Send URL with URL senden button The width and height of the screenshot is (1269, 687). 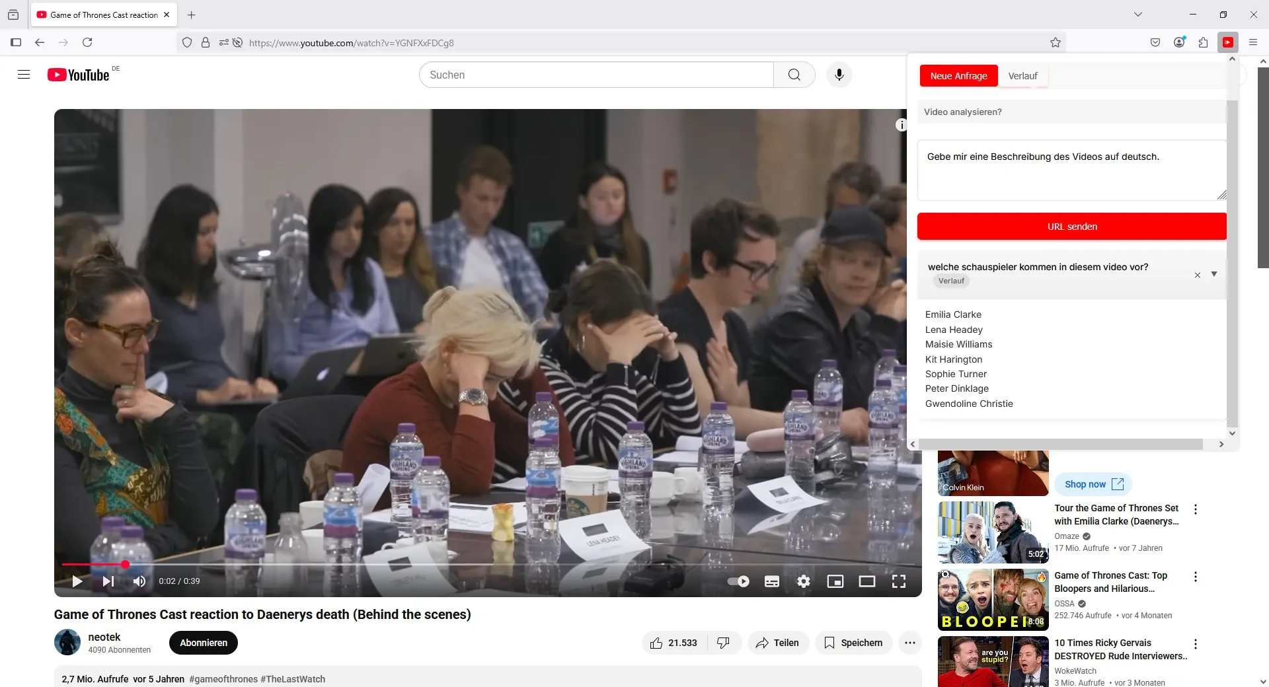click(x=1071, y=227)
